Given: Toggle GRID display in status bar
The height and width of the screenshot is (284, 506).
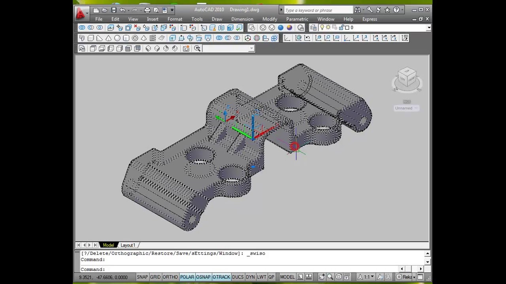Looking at the screenshot, I should point(155,277).
